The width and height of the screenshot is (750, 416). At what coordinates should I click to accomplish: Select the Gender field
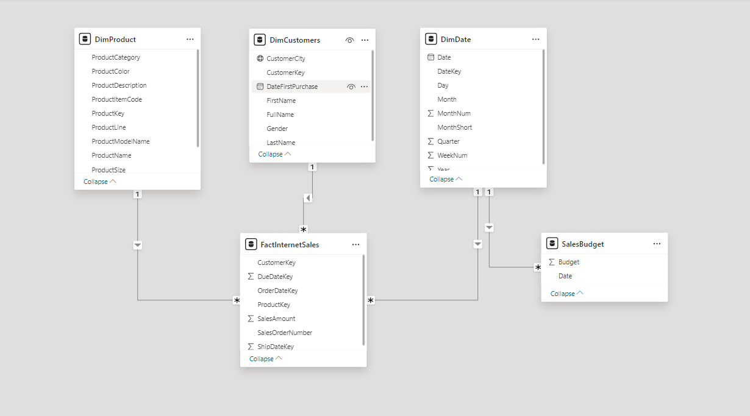coord(277,129)
